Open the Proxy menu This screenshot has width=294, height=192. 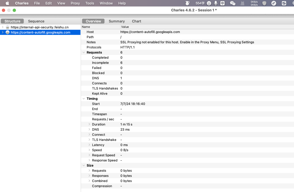click(75, 3)
